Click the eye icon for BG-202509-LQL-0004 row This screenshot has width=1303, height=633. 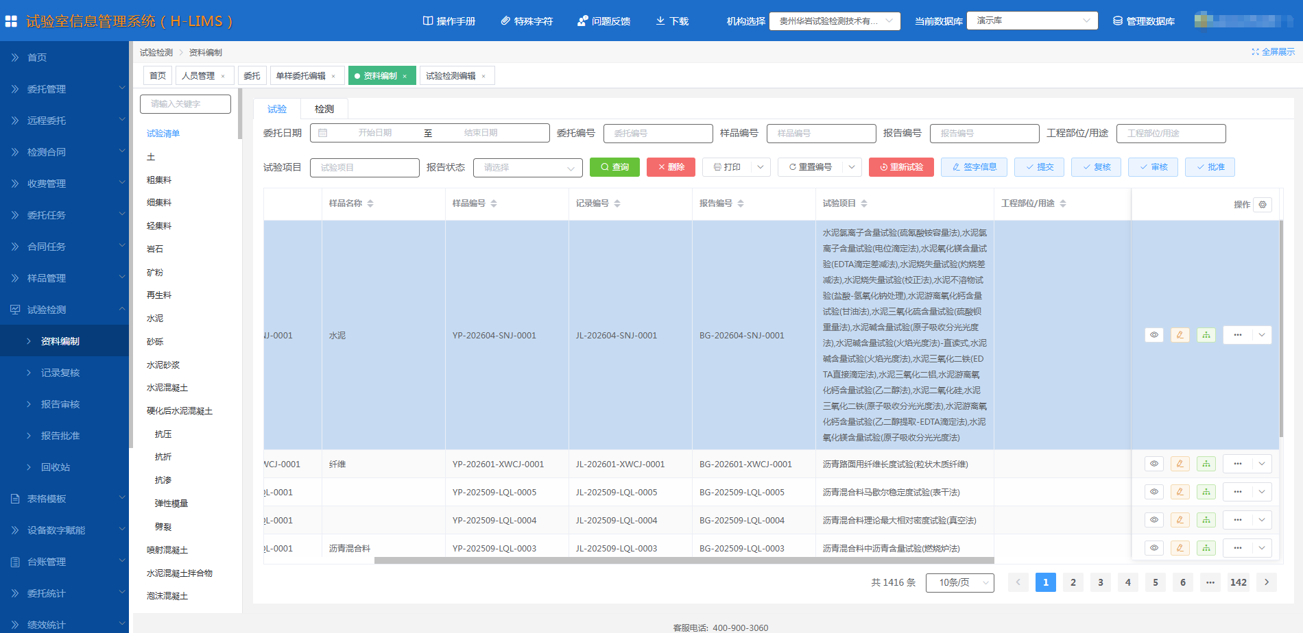click(x=1154, y=520)
